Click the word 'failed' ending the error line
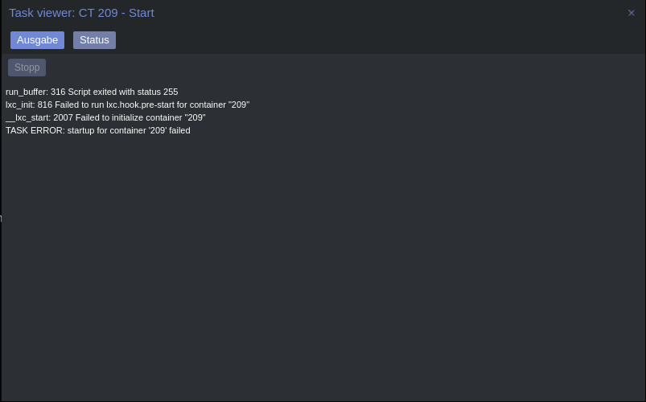Screen dimensions: 646x402 179,130
